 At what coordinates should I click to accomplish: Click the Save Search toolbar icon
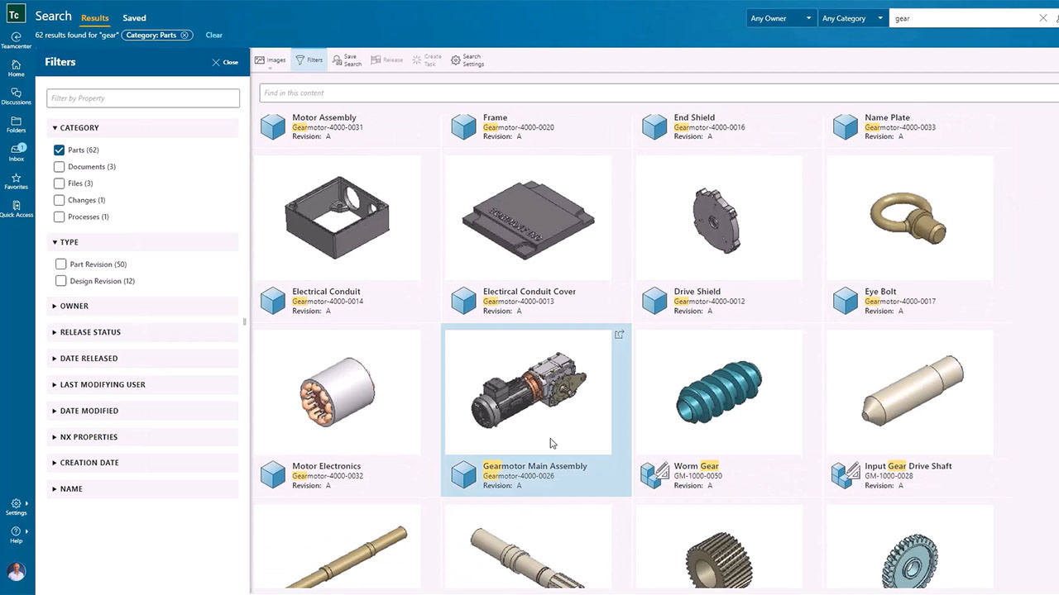click(347, 60)
